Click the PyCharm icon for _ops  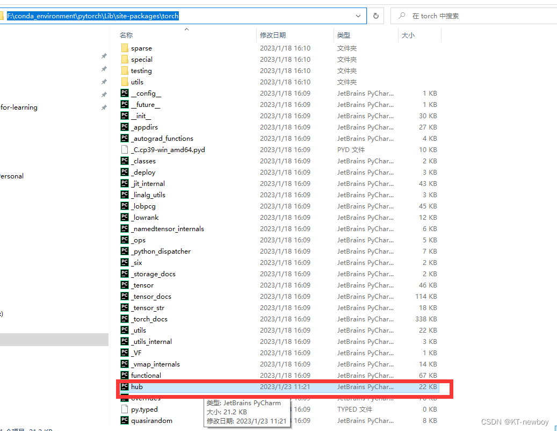coord(125,240)
